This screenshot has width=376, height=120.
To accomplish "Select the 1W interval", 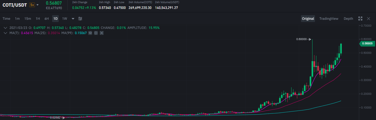I will (65, 19).
